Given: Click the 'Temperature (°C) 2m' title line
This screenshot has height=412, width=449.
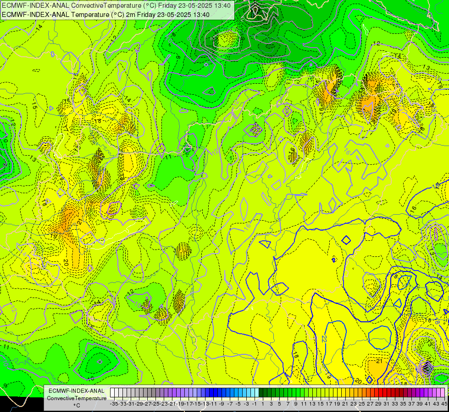Looking at the screenshot, I should 105,15.
